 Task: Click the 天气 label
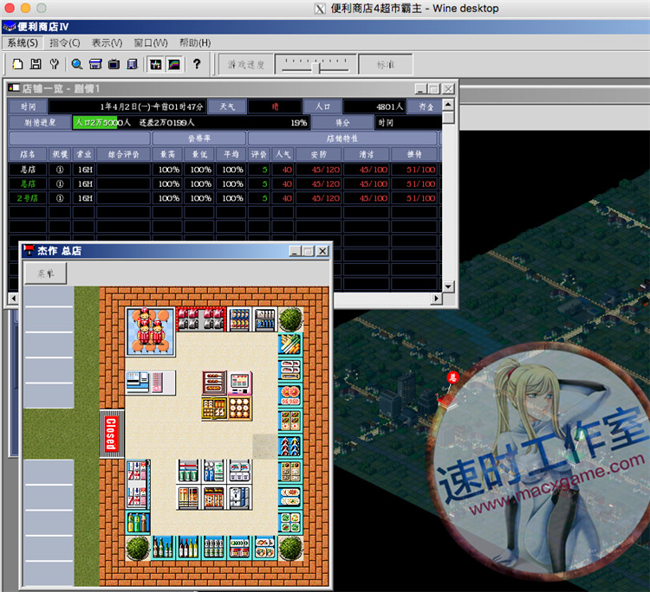227,106
